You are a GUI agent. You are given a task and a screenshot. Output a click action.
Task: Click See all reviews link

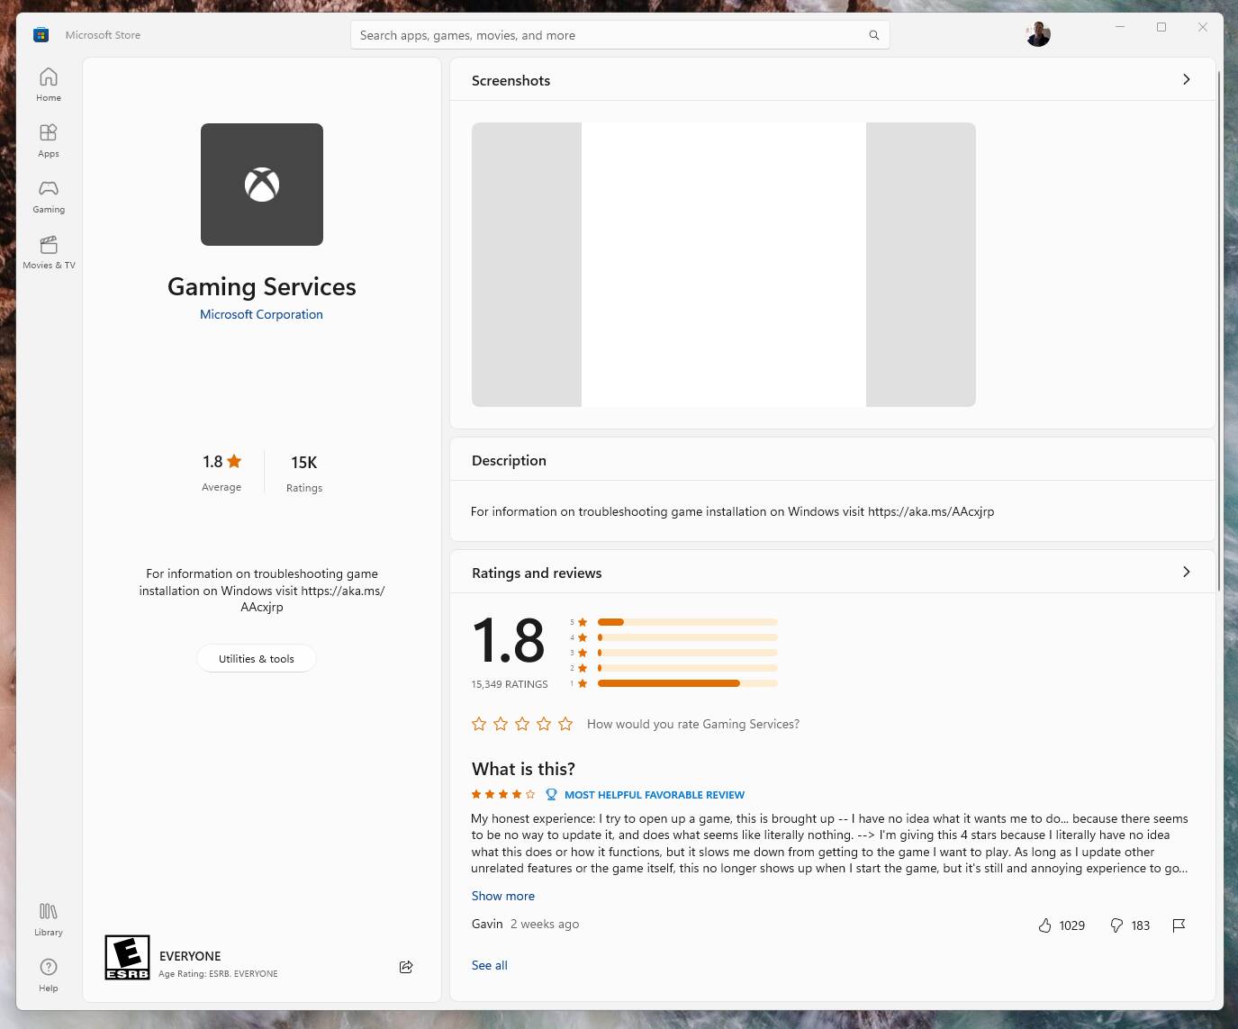(490, 965)
